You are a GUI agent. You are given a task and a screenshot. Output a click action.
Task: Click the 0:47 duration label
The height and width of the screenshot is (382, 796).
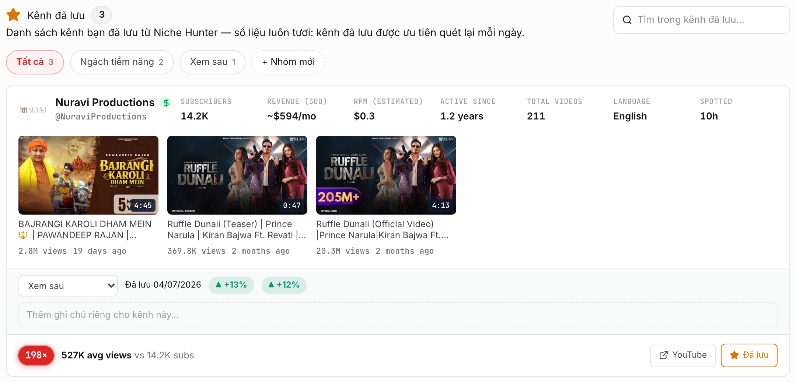292,205
